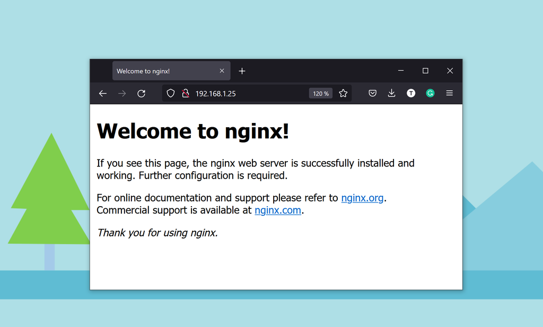Go back to the previous page
This screenshot has width=543, height=327.
coord(102,93)
